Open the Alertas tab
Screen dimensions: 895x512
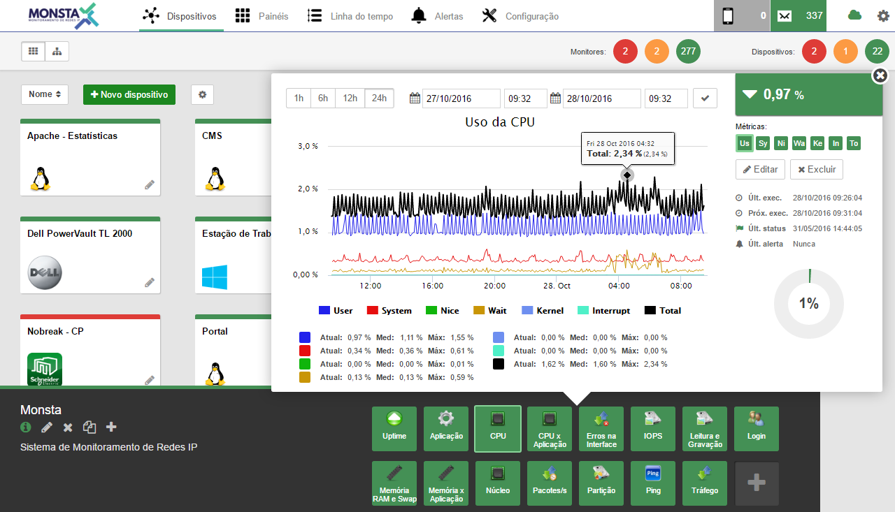(x=438, y=16)
